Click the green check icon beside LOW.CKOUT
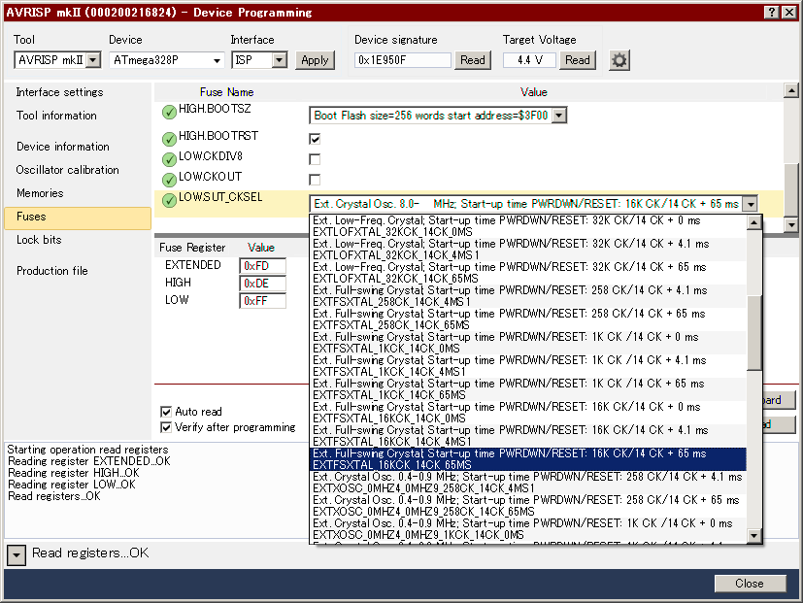This screenshot has width=803, height=603. [x=169, y=180]
